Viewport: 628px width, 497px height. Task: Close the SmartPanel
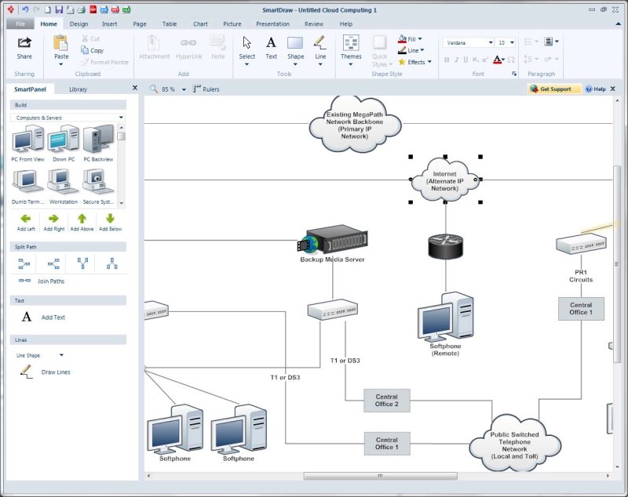coord(135,88)
